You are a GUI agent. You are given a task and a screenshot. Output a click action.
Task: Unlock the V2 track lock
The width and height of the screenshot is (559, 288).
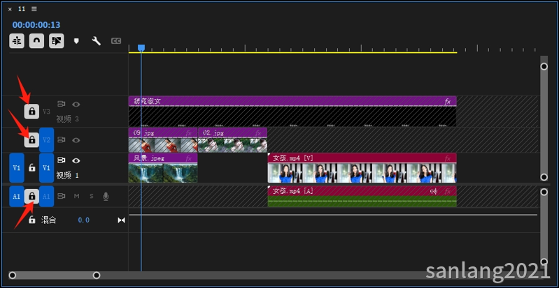pyautogui.click(x=31, y=139)
